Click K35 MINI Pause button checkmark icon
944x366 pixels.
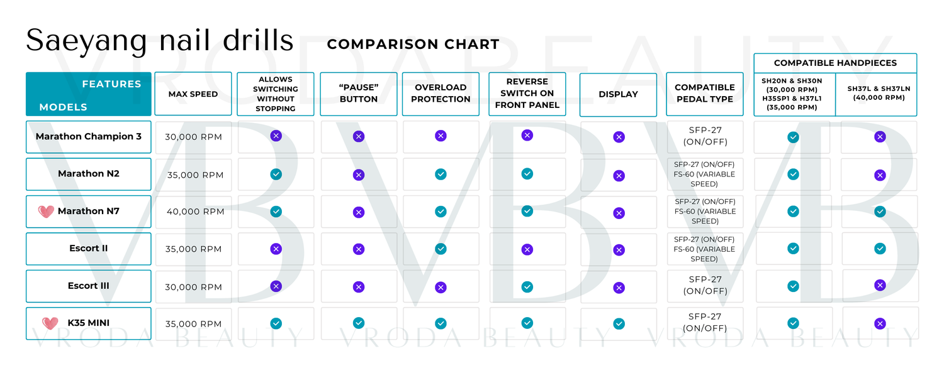359,323
